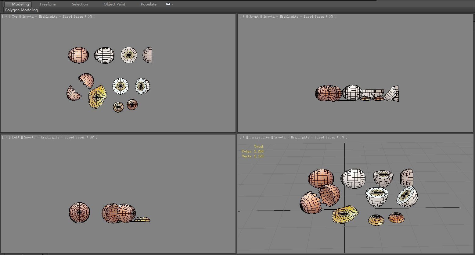The width and height of the screenshot is (475, 255).
Task: Open shading menu in Left viewport
Action: point(59,138)
